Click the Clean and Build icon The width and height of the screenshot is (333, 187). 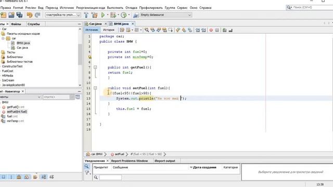point(95,15)
